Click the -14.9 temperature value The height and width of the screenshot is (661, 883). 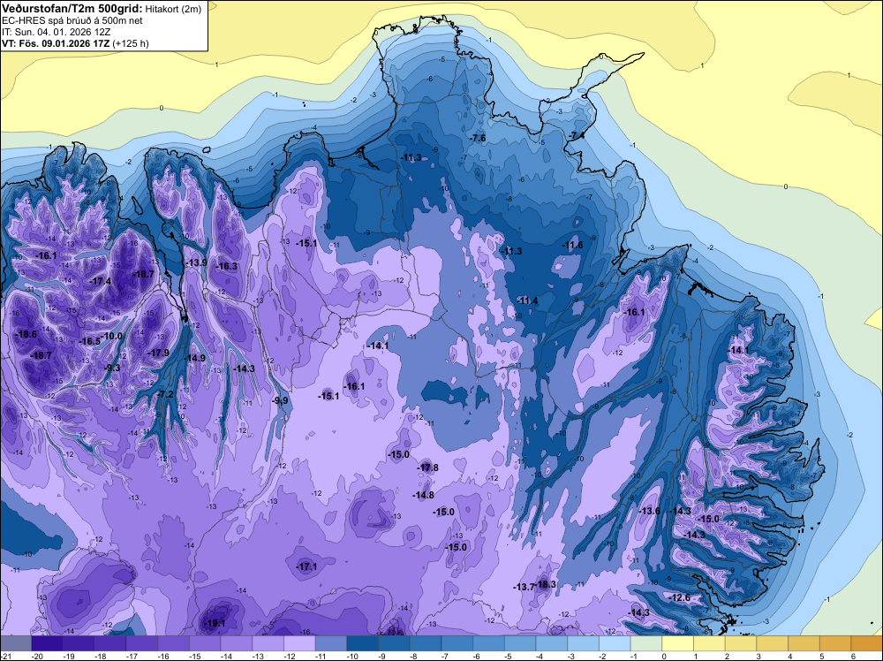[195, 358]
